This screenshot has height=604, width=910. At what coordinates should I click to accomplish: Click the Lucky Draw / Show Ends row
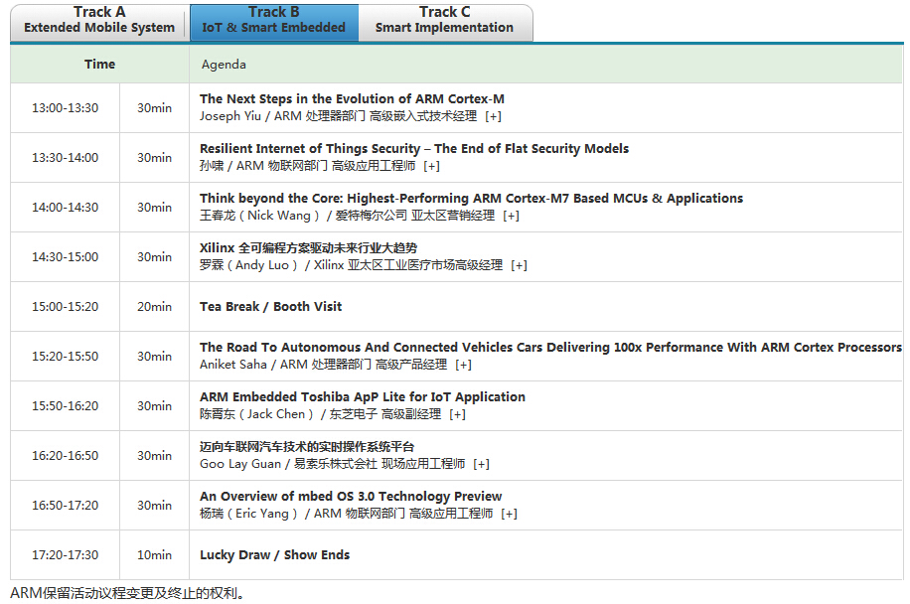click(x=274, y=555)
